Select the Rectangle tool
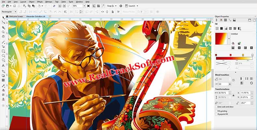 [x=3, y=51]
